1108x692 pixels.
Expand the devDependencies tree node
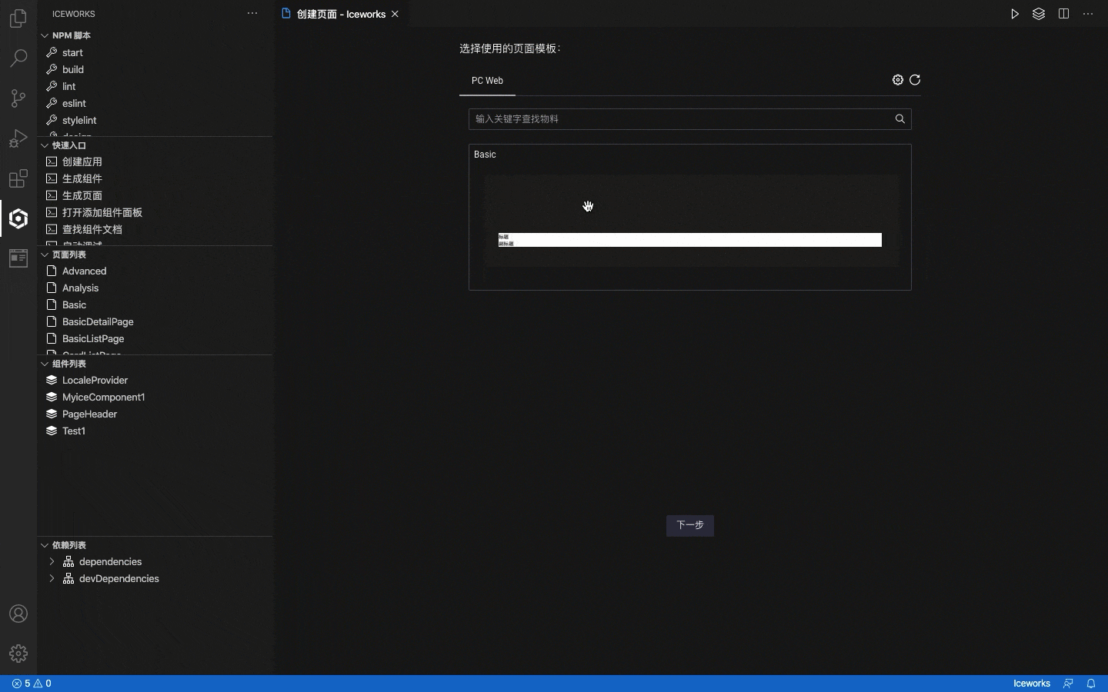coord(52,578)
